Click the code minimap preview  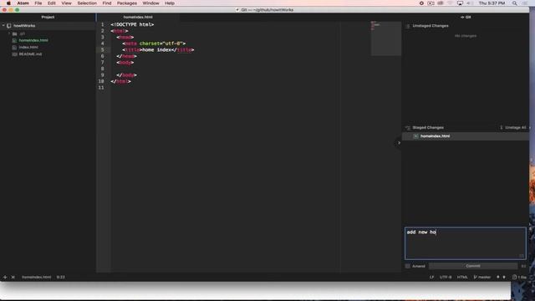click(386, 38)
